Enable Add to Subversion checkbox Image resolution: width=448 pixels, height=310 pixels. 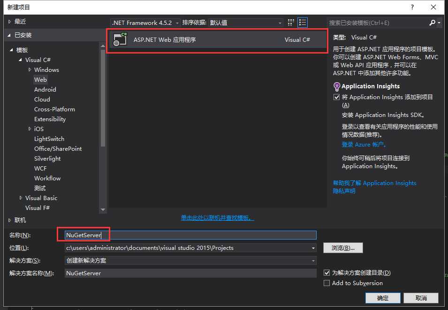coord(327,283)
